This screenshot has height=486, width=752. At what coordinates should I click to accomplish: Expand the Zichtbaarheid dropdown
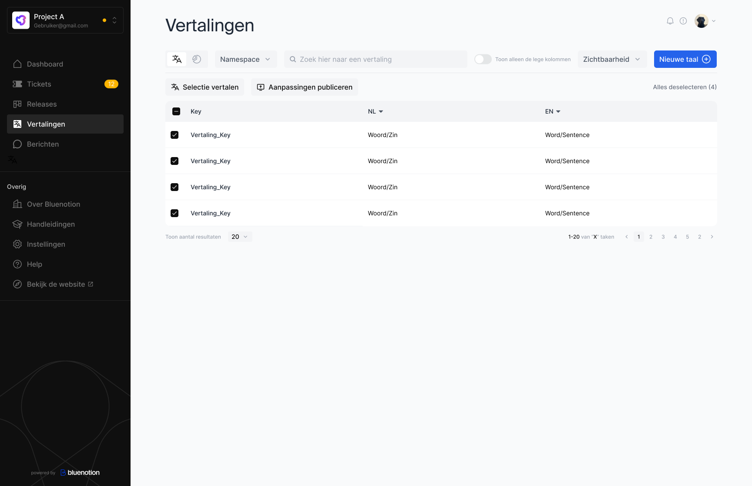612,59
